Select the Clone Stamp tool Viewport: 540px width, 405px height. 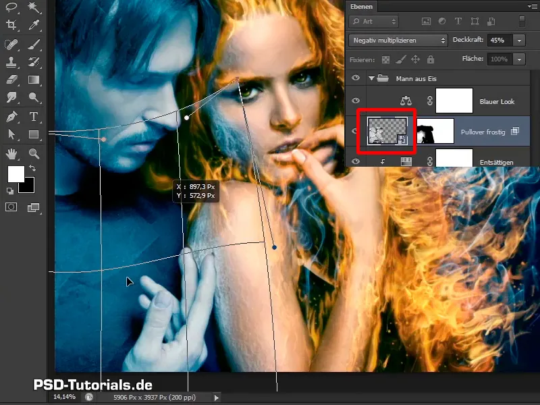click(11, 62)
